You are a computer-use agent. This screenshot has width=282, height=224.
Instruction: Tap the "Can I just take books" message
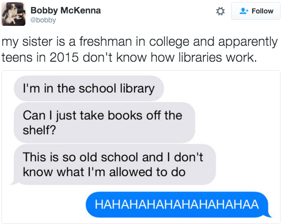coord(105,122)
